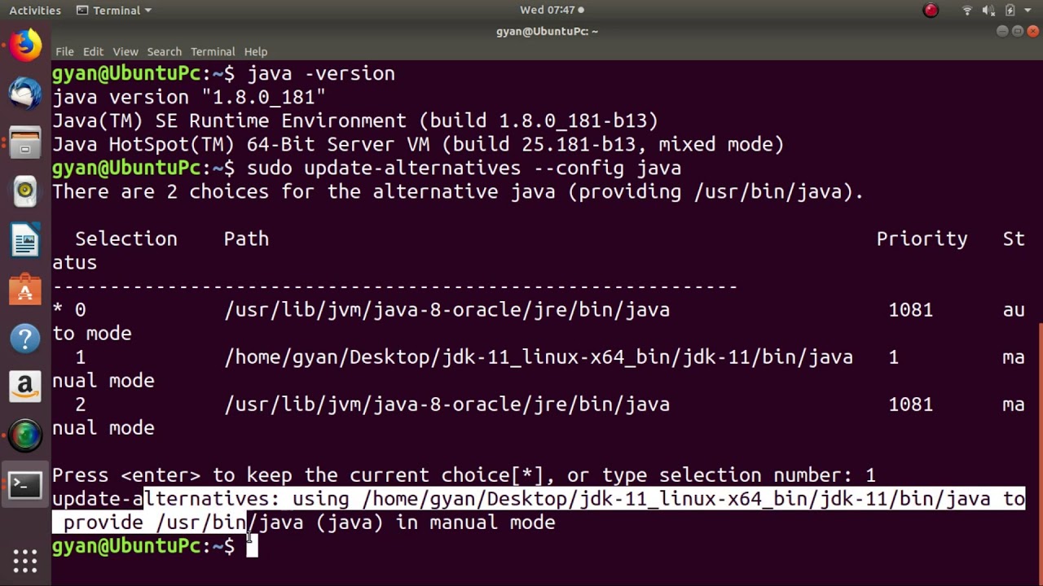The height and width of the screenshot is (586, 1043).
Task: Minimize the terminal window
Action: pos(1002,31)
